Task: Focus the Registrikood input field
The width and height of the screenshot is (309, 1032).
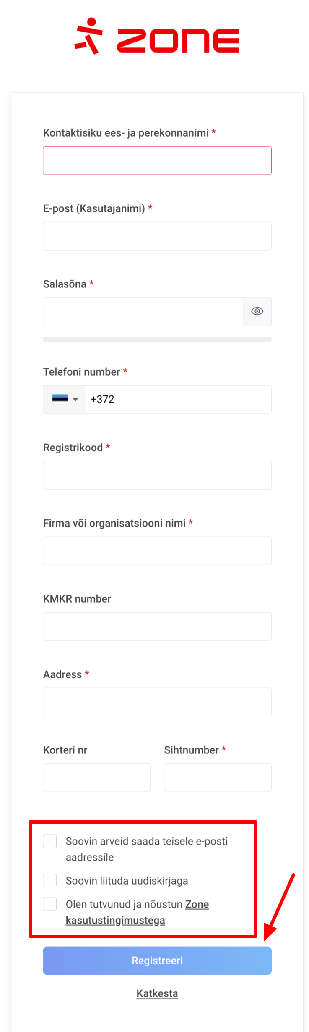Action: (157, 475)
